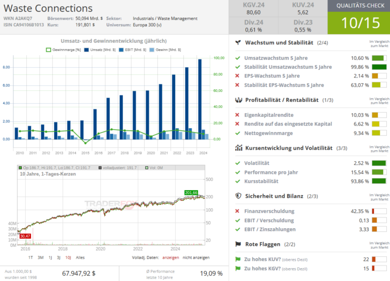
Task: Click the Div.24 value 0,61 %
Action: click(253, 30)
